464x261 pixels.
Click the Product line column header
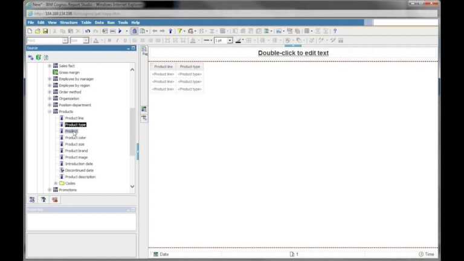coord(163,66)
